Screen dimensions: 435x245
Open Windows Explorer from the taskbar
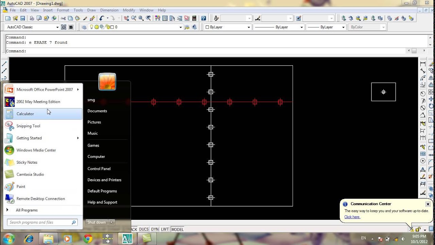click(x=48, y=239)
